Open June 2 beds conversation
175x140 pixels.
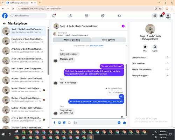(23, 61)
